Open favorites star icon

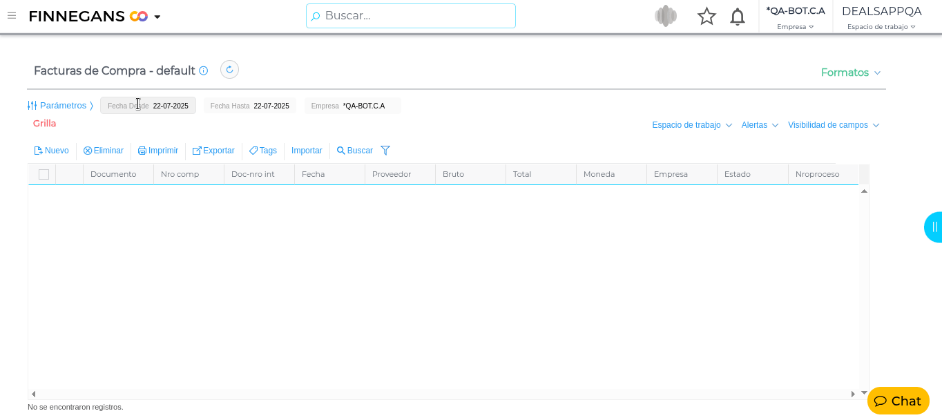coord(706,16)
